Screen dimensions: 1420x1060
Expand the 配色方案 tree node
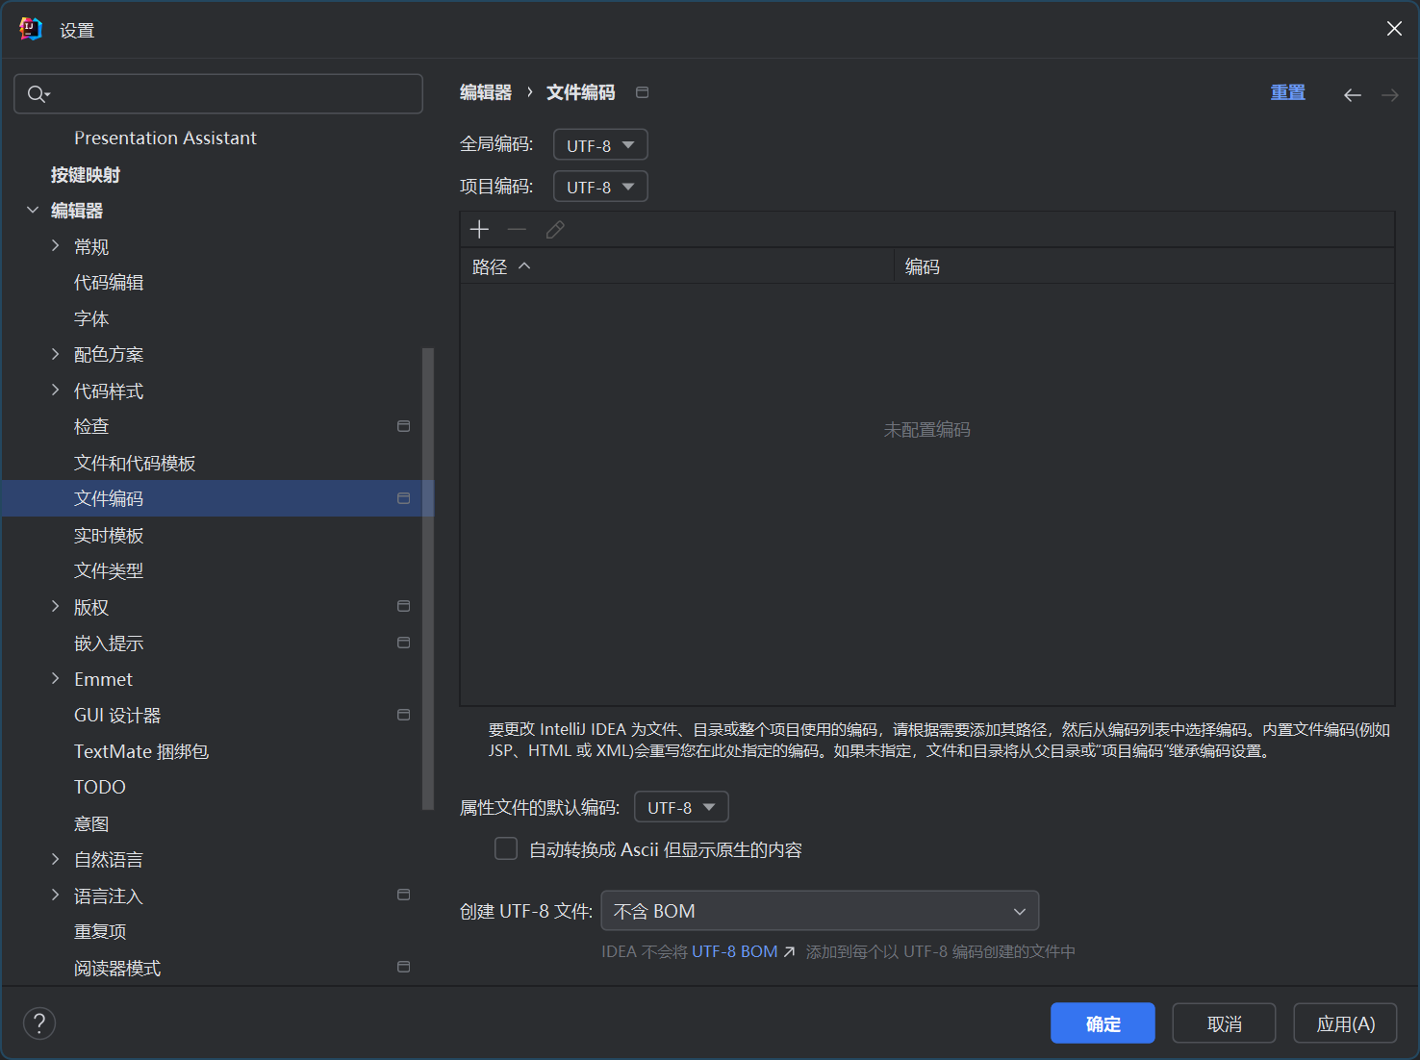coord(56,354)
